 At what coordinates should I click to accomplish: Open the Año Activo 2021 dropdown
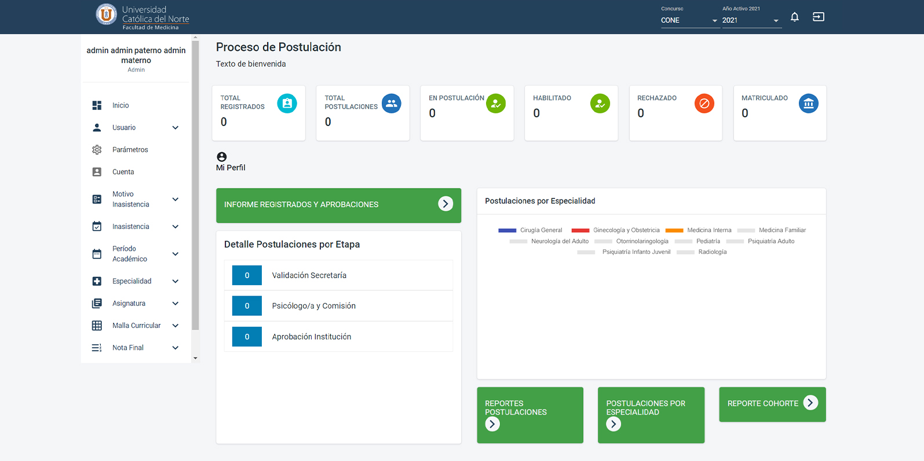pos(750,20)
